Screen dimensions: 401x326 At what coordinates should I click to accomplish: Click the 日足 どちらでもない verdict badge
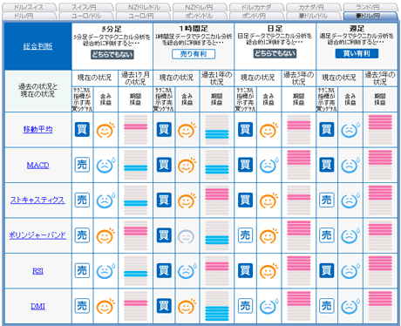[275, 53]
